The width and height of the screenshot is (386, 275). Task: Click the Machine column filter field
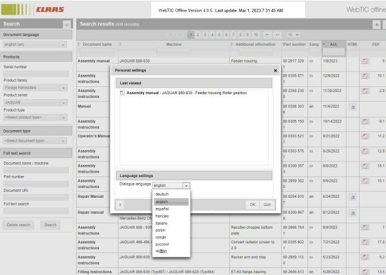click(174, 52)
